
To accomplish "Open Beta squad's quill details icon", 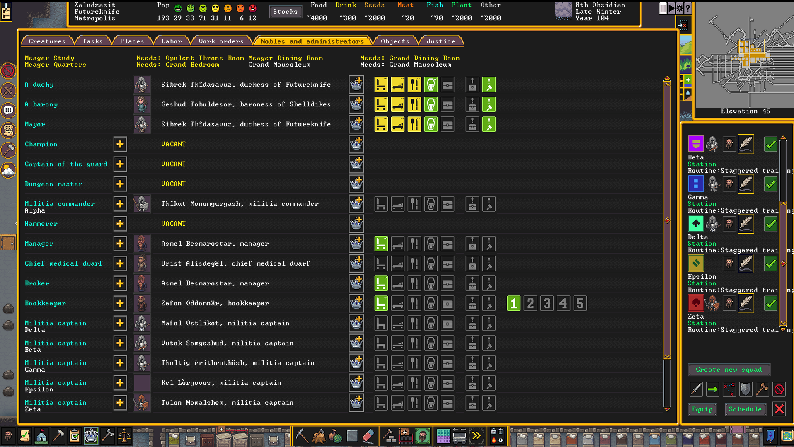I will (x=746, y=144).
